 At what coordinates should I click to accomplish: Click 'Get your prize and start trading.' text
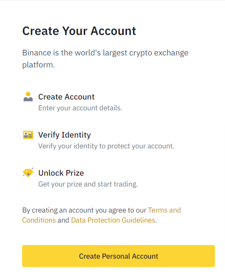[x=88, y=184]
